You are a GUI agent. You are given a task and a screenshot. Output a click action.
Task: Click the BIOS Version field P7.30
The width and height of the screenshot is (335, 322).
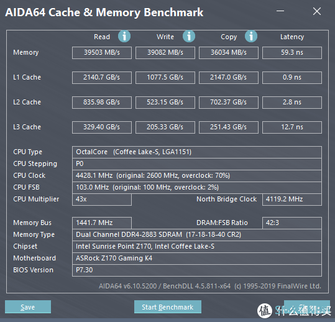(x=197, y=270)
